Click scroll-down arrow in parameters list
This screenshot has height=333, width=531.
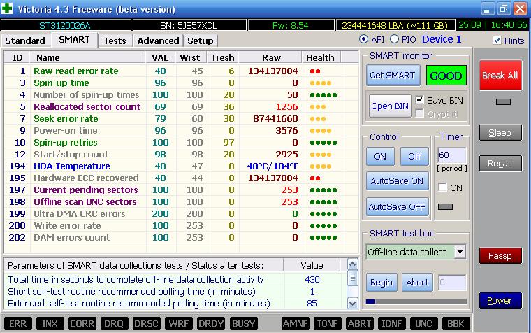tap(353, 303)
